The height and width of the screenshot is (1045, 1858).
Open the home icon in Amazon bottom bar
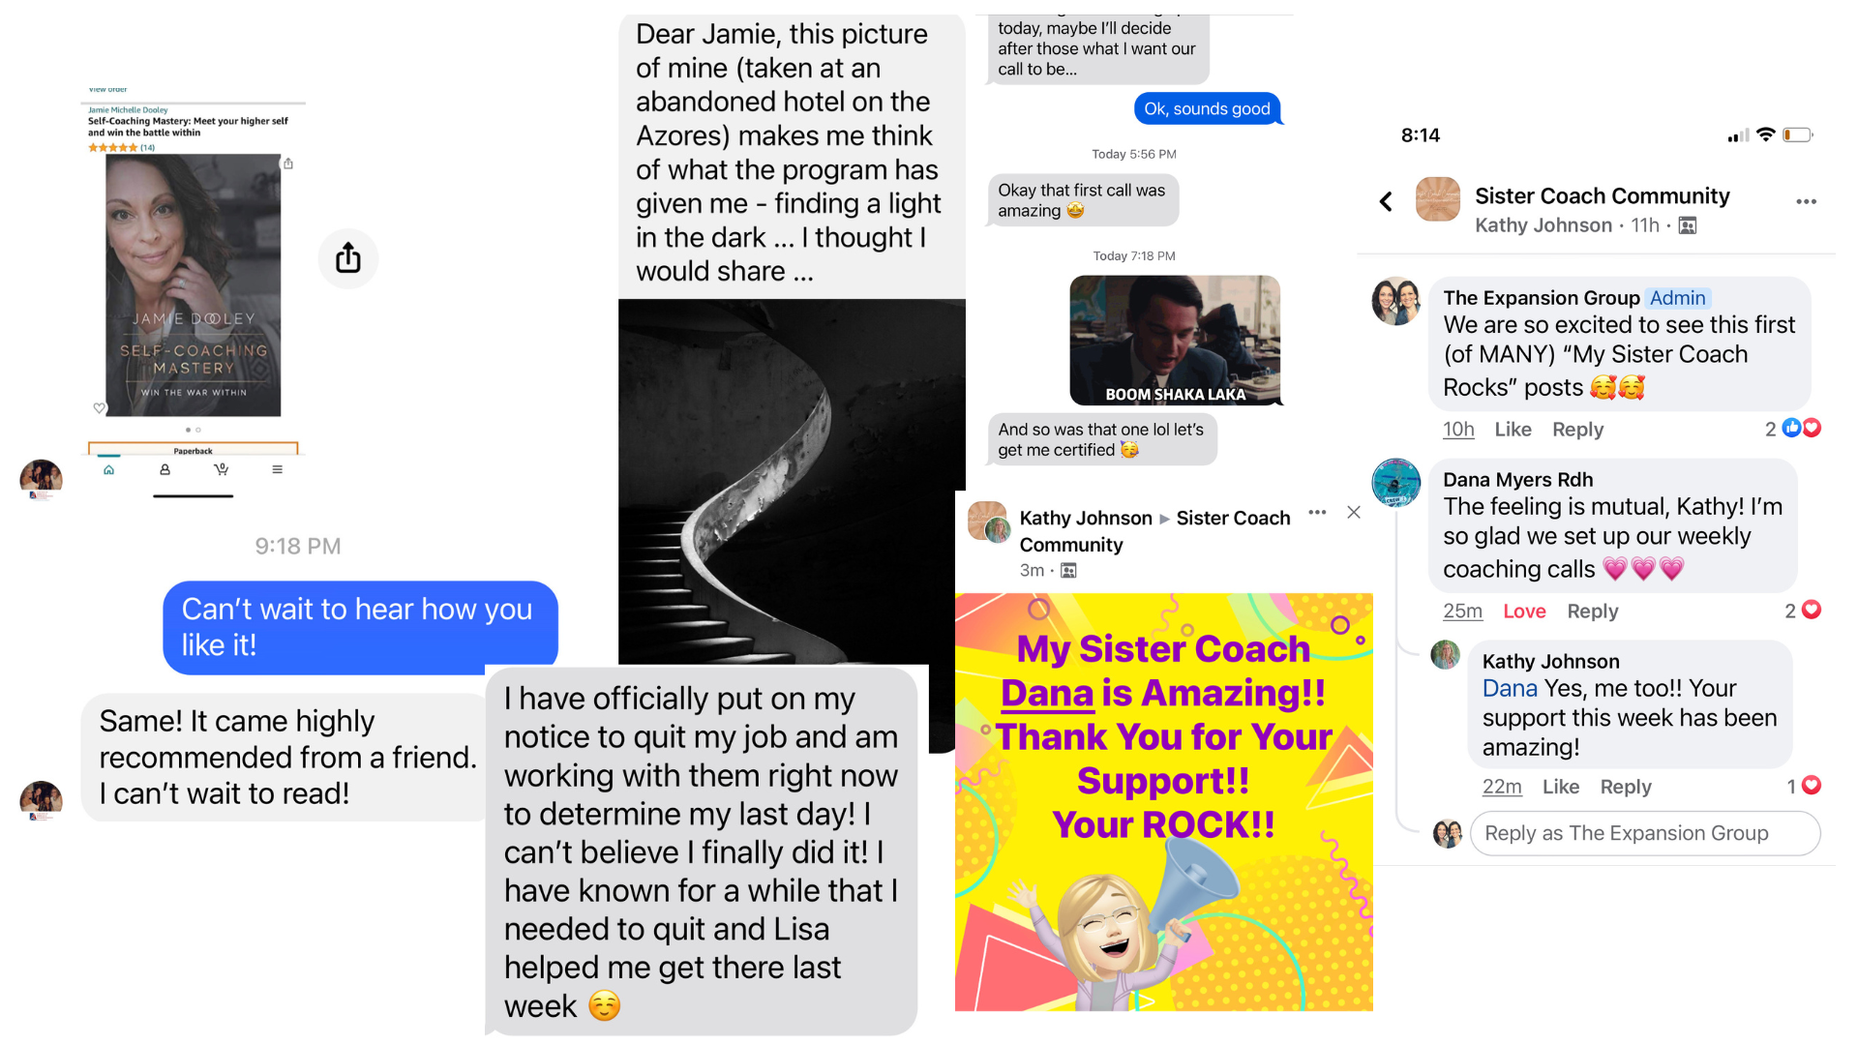(109, 469)
